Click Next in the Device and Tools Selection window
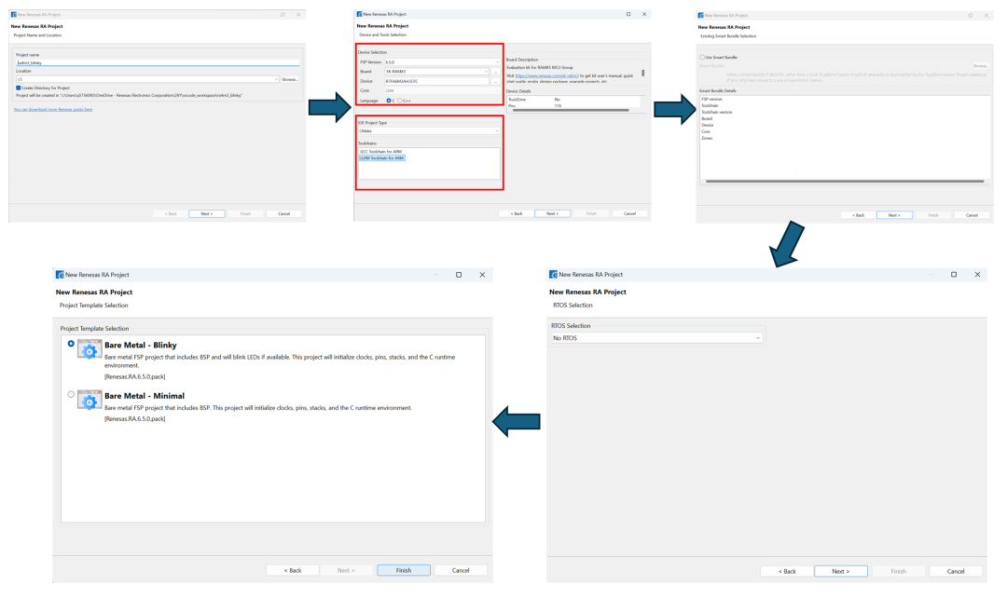The height and width of the screenshot is (599, 1007). 552,213
